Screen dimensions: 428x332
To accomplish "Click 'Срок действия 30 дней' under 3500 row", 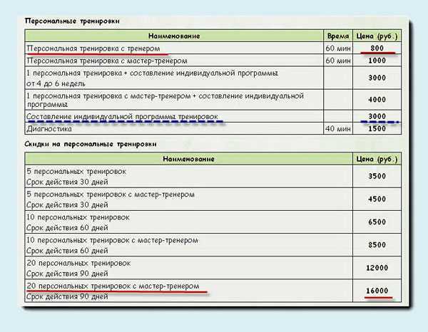I will coord(68,182).
